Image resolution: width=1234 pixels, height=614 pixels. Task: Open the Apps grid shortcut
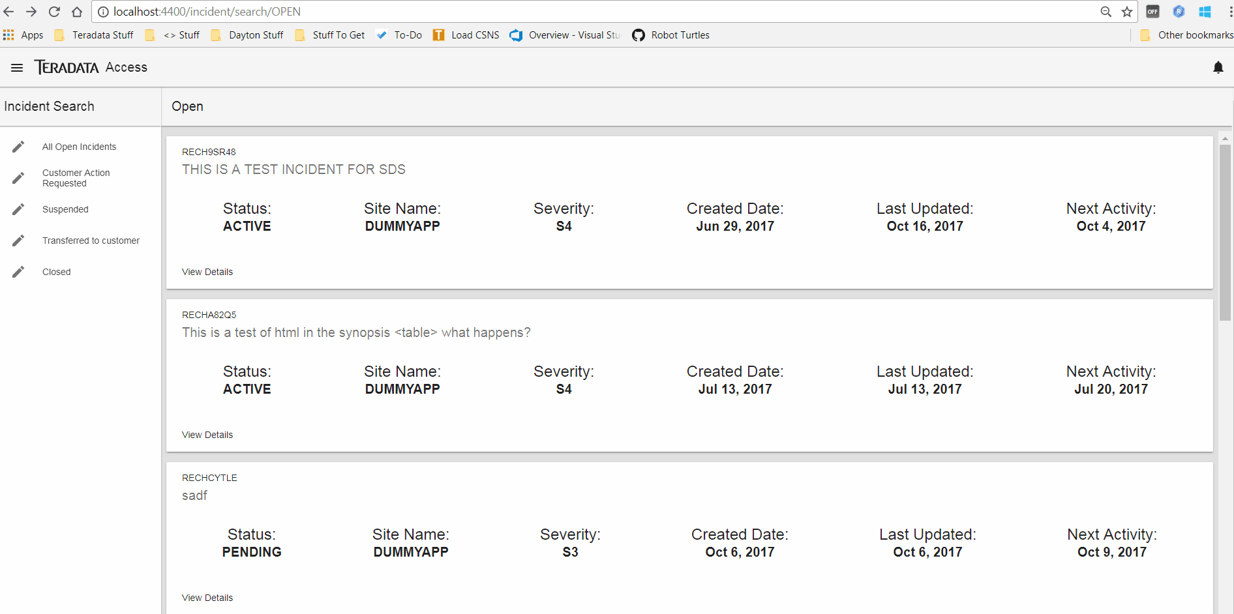(x=23, y=35)
